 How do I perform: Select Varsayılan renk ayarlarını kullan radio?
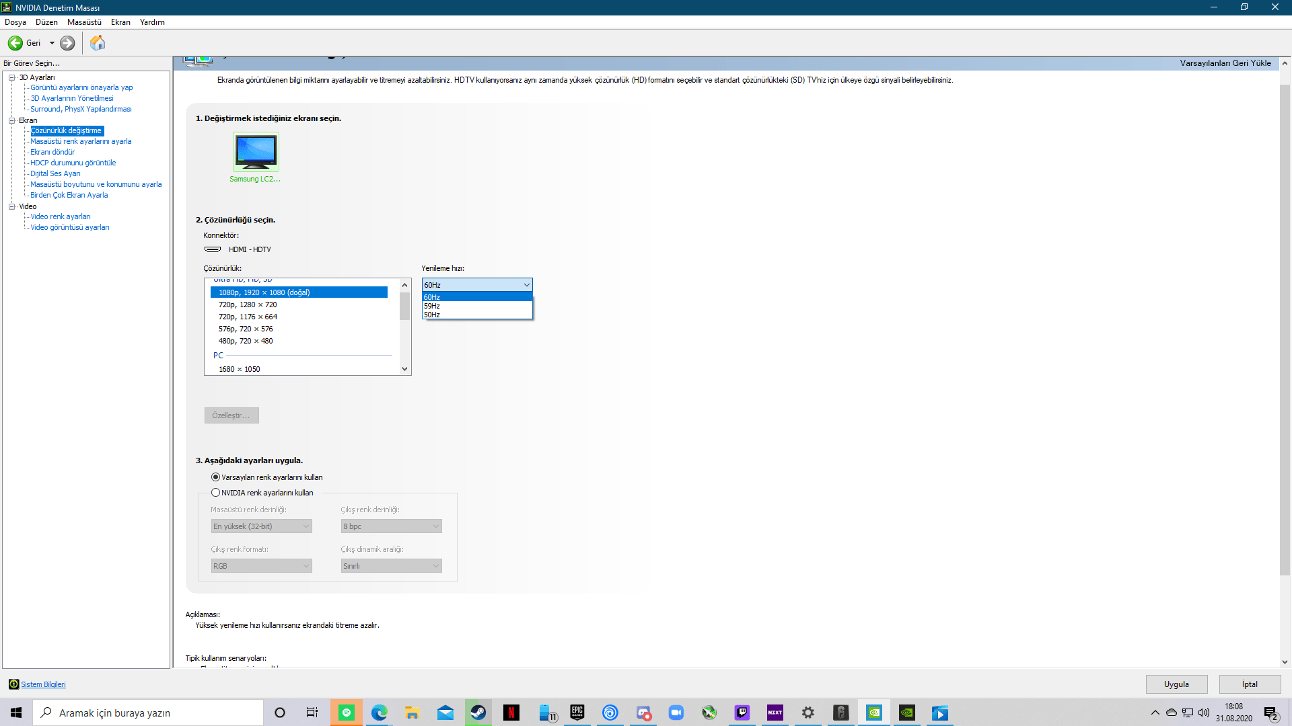[x=215, y=477]
